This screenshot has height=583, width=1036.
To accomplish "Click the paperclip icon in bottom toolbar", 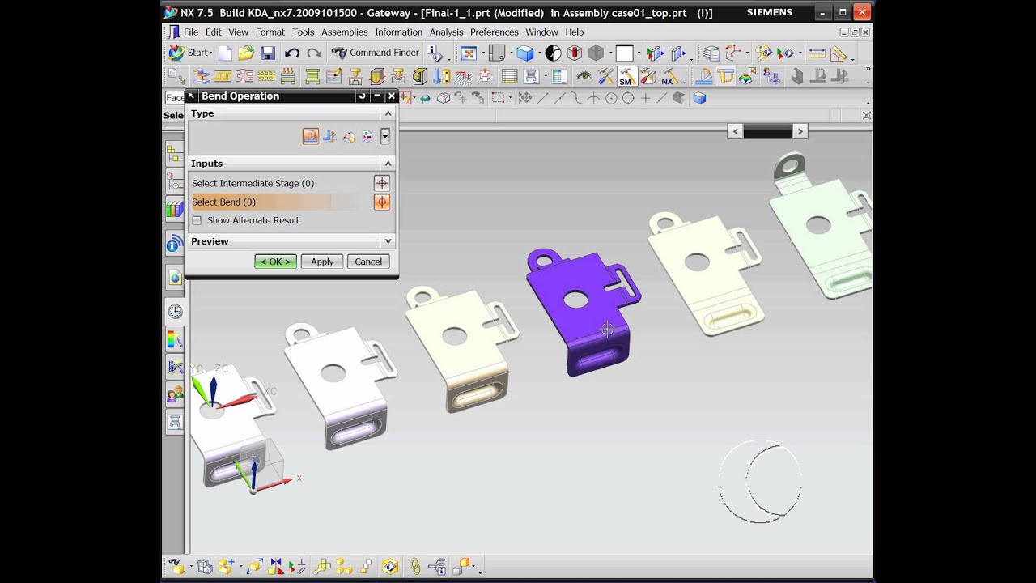I will (415, 567).
